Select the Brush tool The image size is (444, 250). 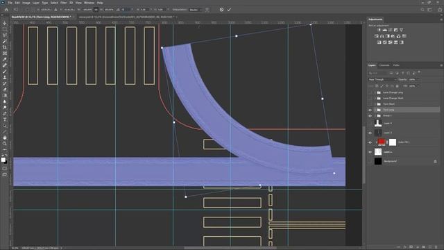click(x=5, y=72)
